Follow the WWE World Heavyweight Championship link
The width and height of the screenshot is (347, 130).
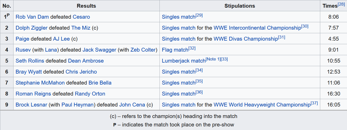262,105
